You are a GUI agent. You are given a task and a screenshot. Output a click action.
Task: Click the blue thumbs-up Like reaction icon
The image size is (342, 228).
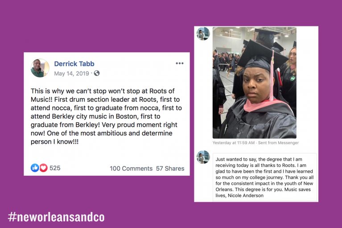click(35, 168)
